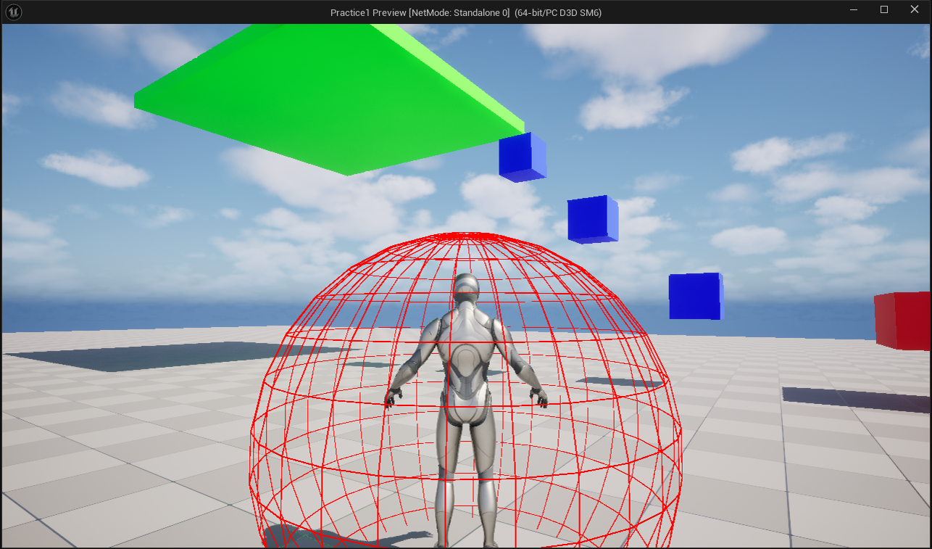Minimize the Practice1 Preview window
The image size is (932, 549).
[x=855, y=10]
